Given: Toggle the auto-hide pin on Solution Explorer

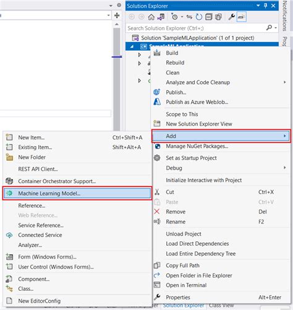Looking at the screenshot, I should pyautogui.click(x=265, y=6).
